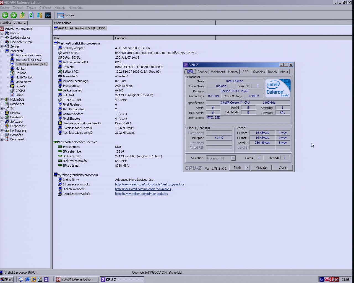This screenshot has width=354, height=283.
Task: Launch Internet Explorer from quick launch
Action: [x=27, y=279]
